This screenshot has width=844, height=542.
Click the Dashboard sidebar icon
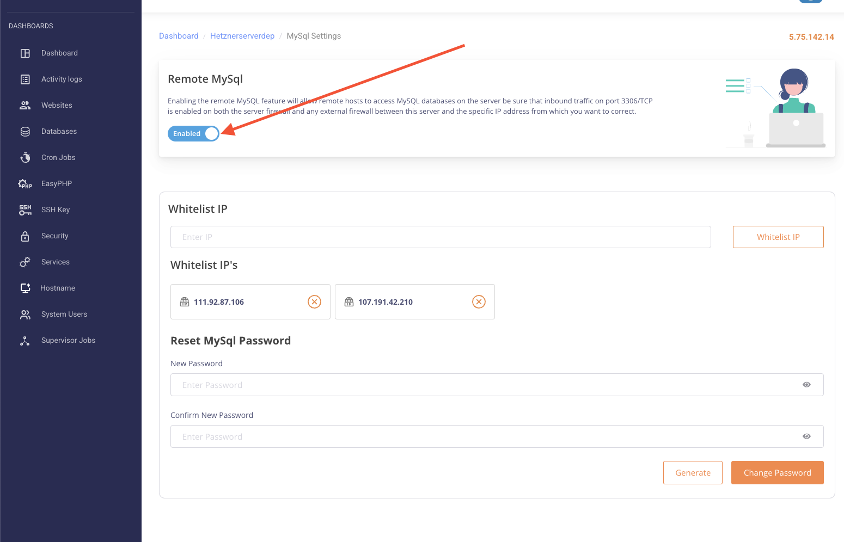click(25, 53)
